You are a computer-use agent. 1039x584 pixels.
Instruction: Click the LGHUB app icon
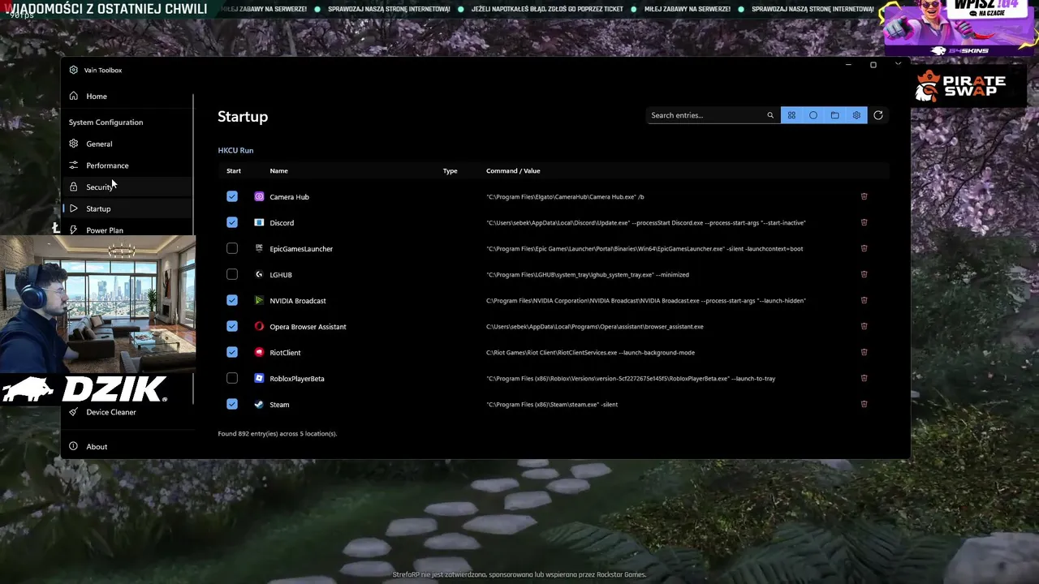pyautogui.click(x=259, y=274)
